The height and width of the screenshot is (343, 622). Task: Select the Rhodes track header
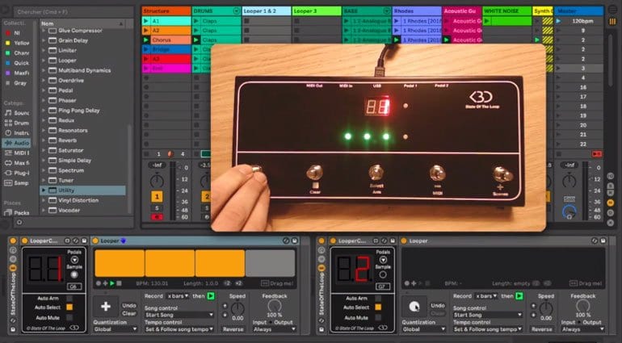(417, 10)
